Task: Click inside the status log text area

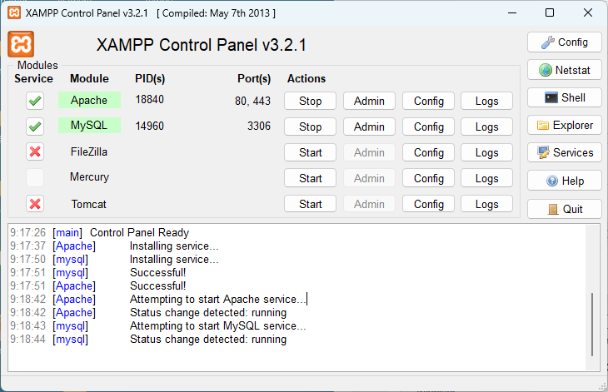Action: point(297,297)
